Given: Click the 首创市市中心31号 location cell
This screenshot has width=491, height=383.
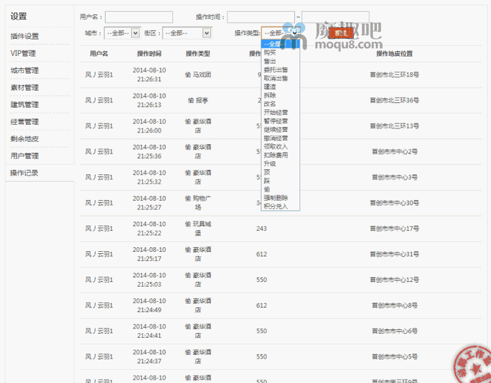Looking at the screenshot, I should click(x=394, y=254).
